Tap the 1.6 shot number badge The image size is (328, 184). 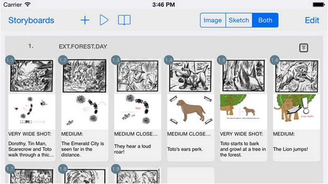click(x=275, y=61)
